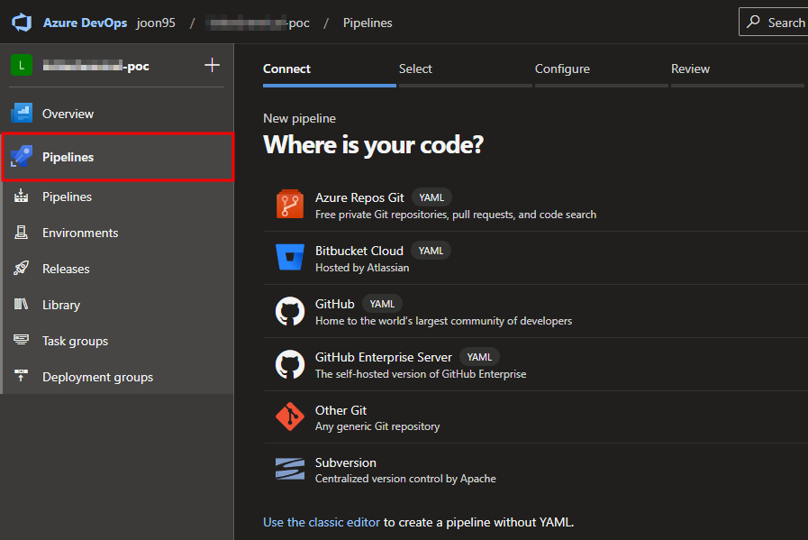Viewport: 808px width, 540px height.
Task: Click the GitHub octocat icon
Action: [290, 310]
